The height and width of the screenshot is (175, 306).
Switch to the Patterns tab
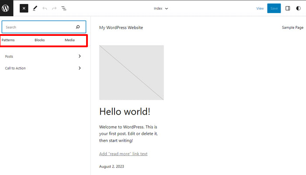(8, 40)
